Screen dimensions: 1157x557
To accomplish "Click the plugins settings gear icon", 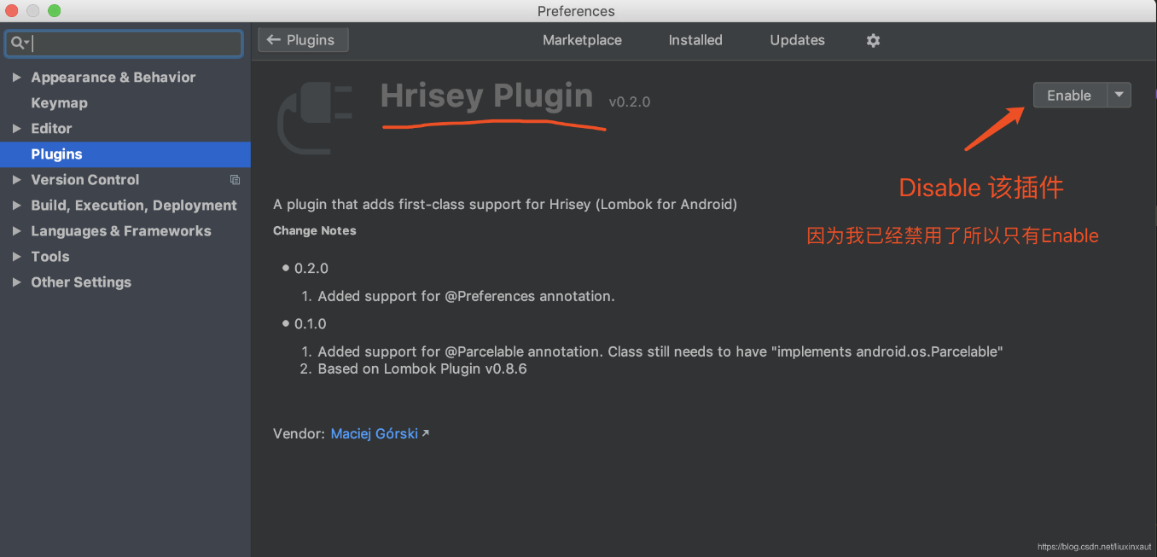I will 873,40.
